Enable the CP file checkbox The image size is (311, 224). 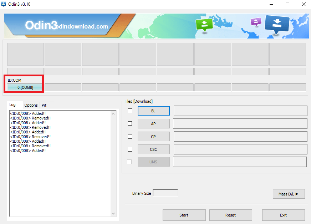point(130,137)
